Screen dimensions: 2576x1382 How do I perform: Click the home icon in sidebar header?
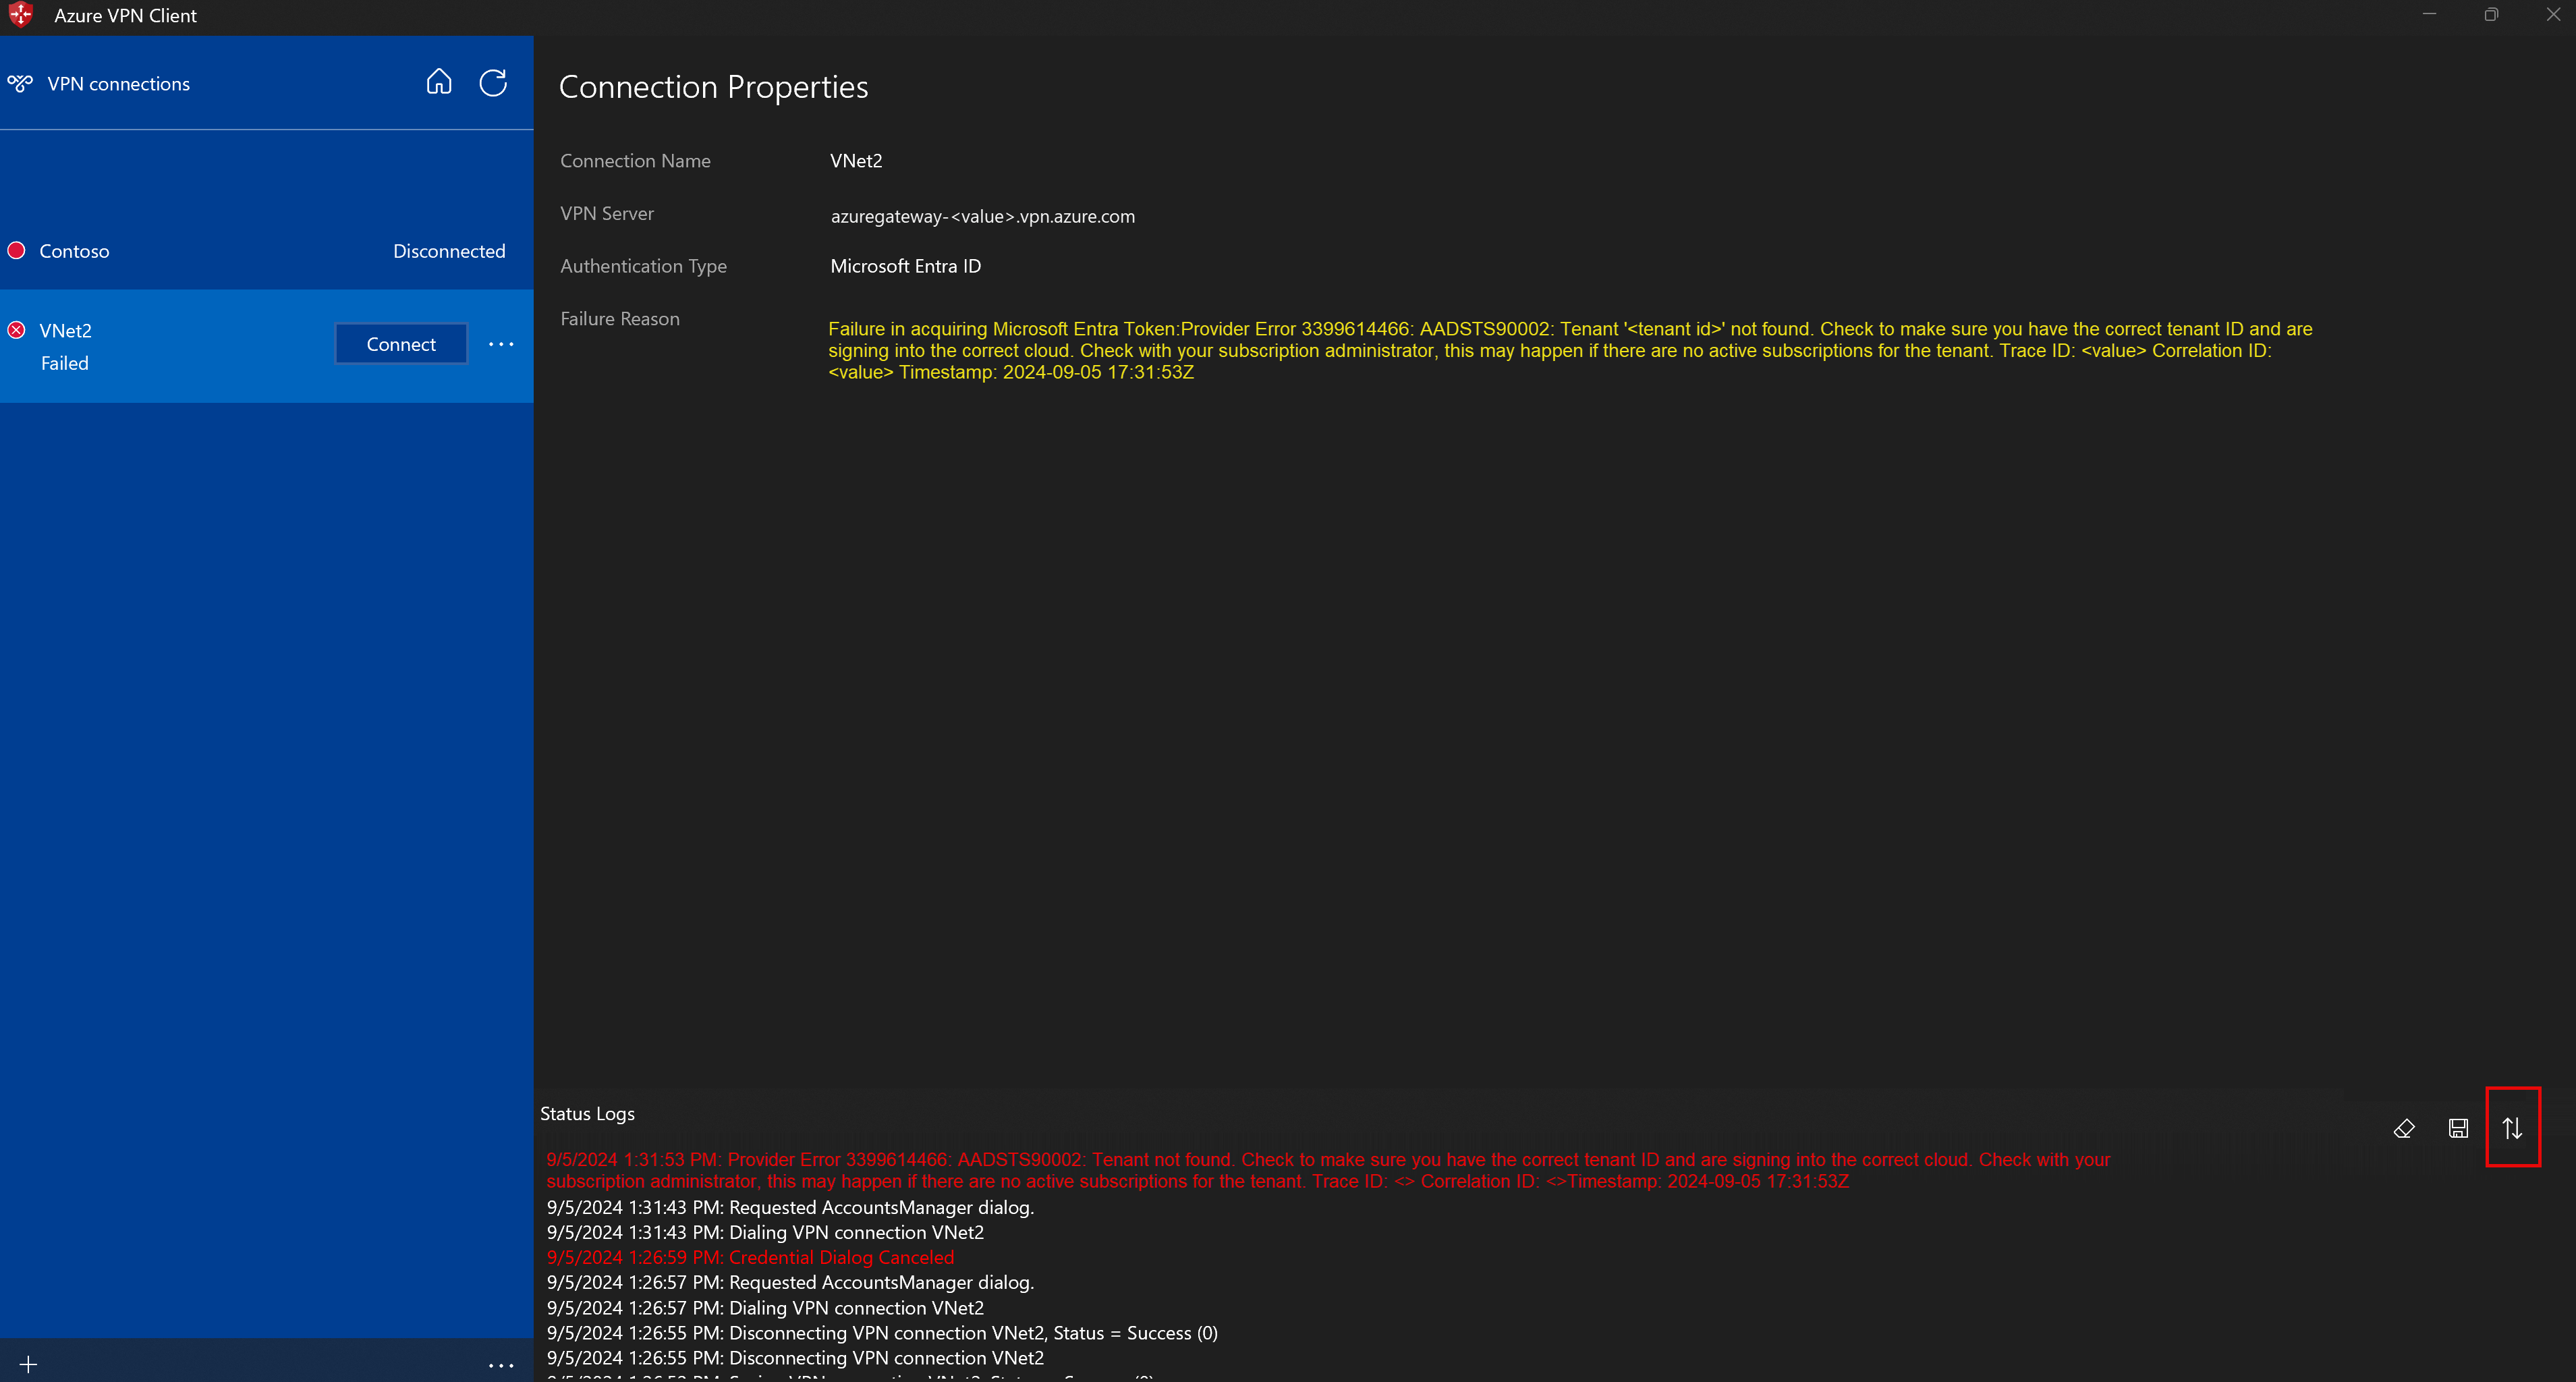click(439, 82)
